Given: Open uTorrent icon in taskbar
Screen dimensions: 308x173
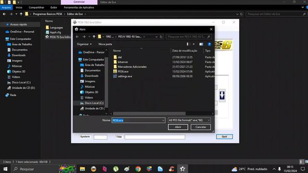Looking at the screenshot, I should point(115,169).
